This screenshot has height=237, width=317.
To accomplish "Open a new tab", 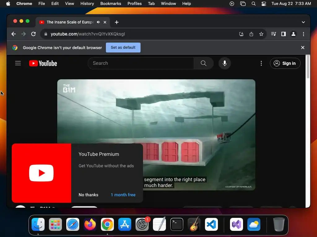I will 117,22.
